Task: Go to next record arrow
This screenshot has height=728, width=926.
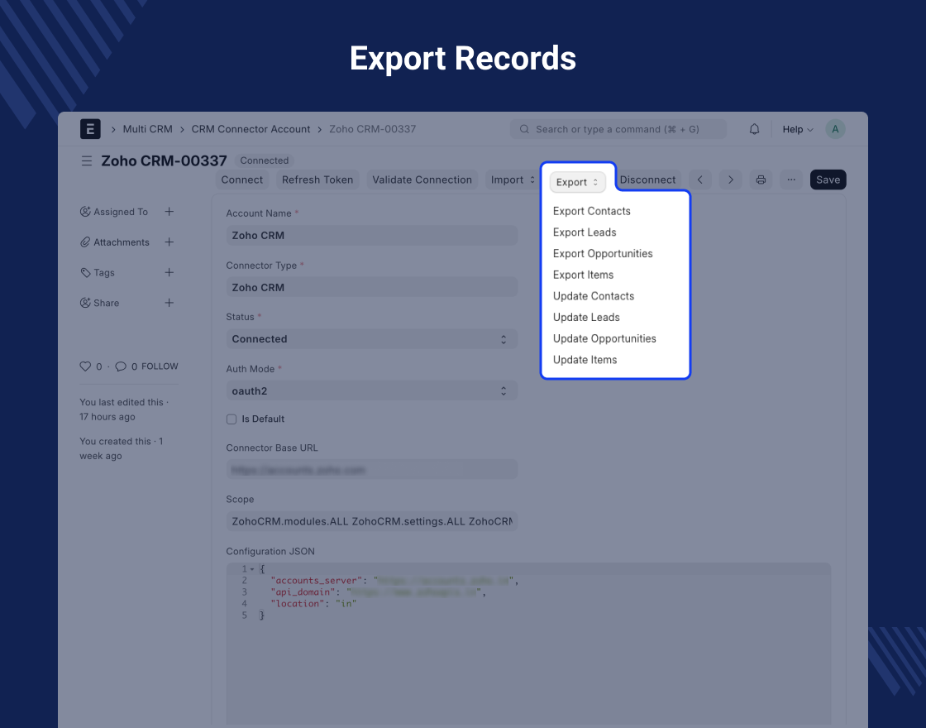Action: tap(731, 180)
